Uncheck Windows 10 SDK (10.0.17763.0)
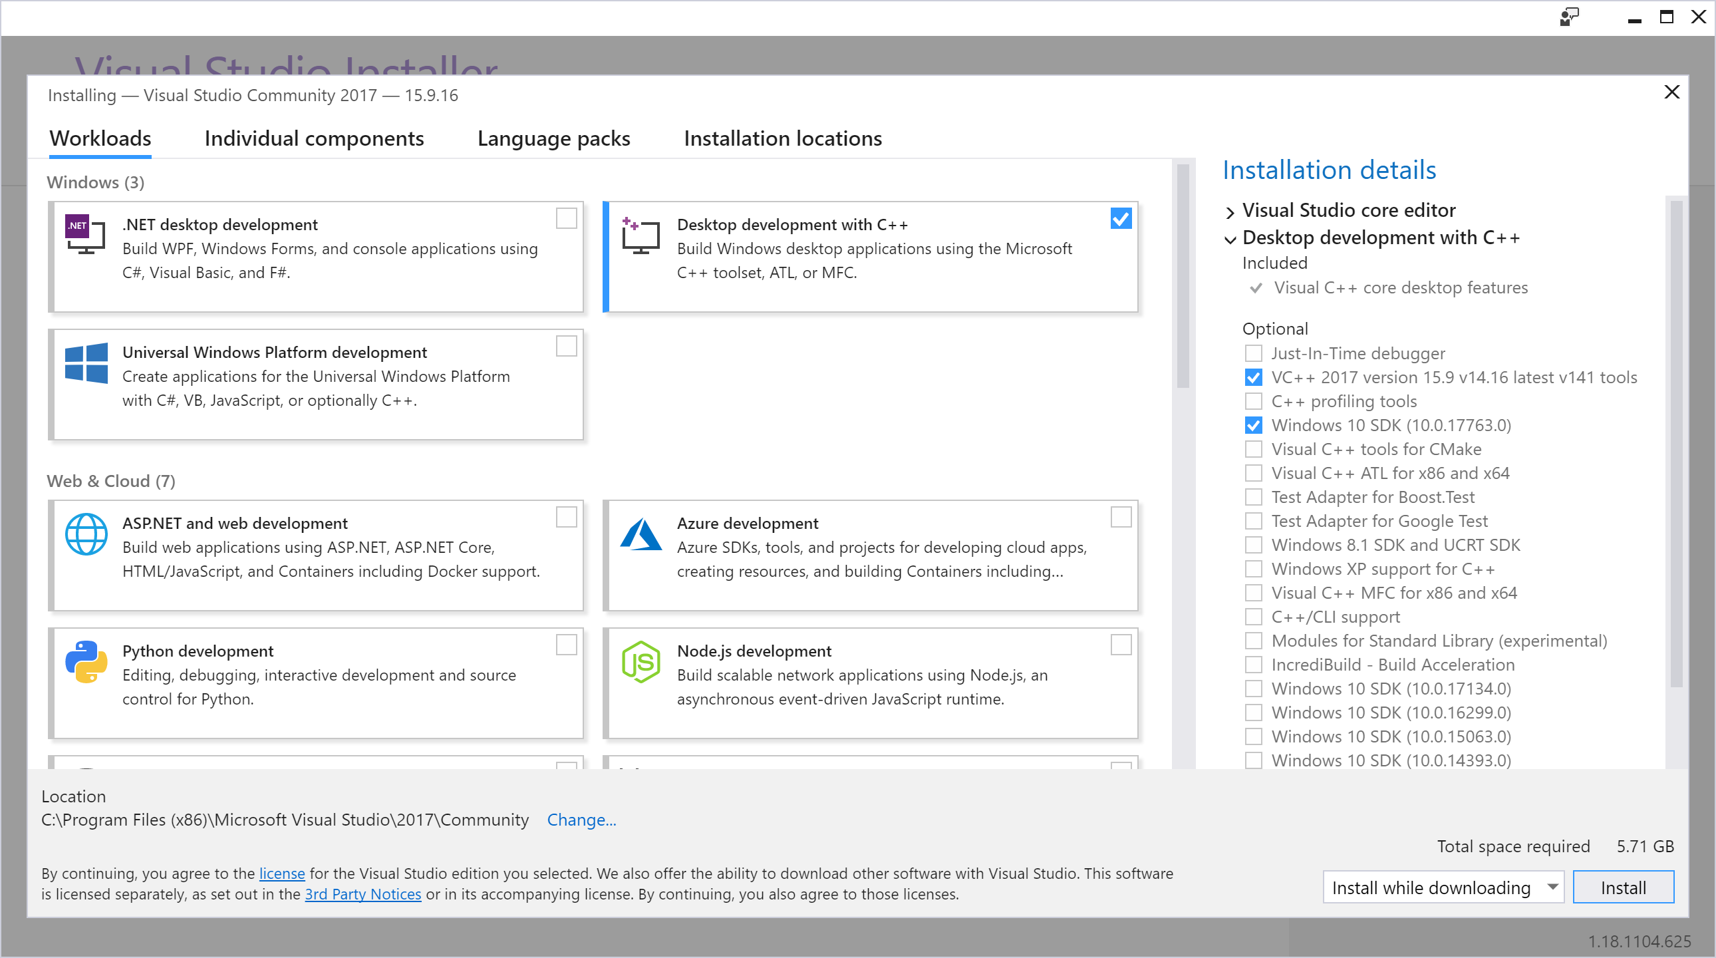The image size is (1716, 958). click(x=1253, y=425)
